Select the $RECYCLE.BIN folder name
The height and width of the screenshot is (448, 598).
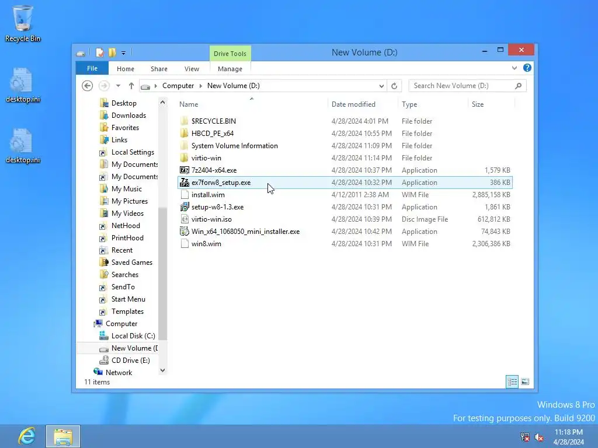coord(214,121)
